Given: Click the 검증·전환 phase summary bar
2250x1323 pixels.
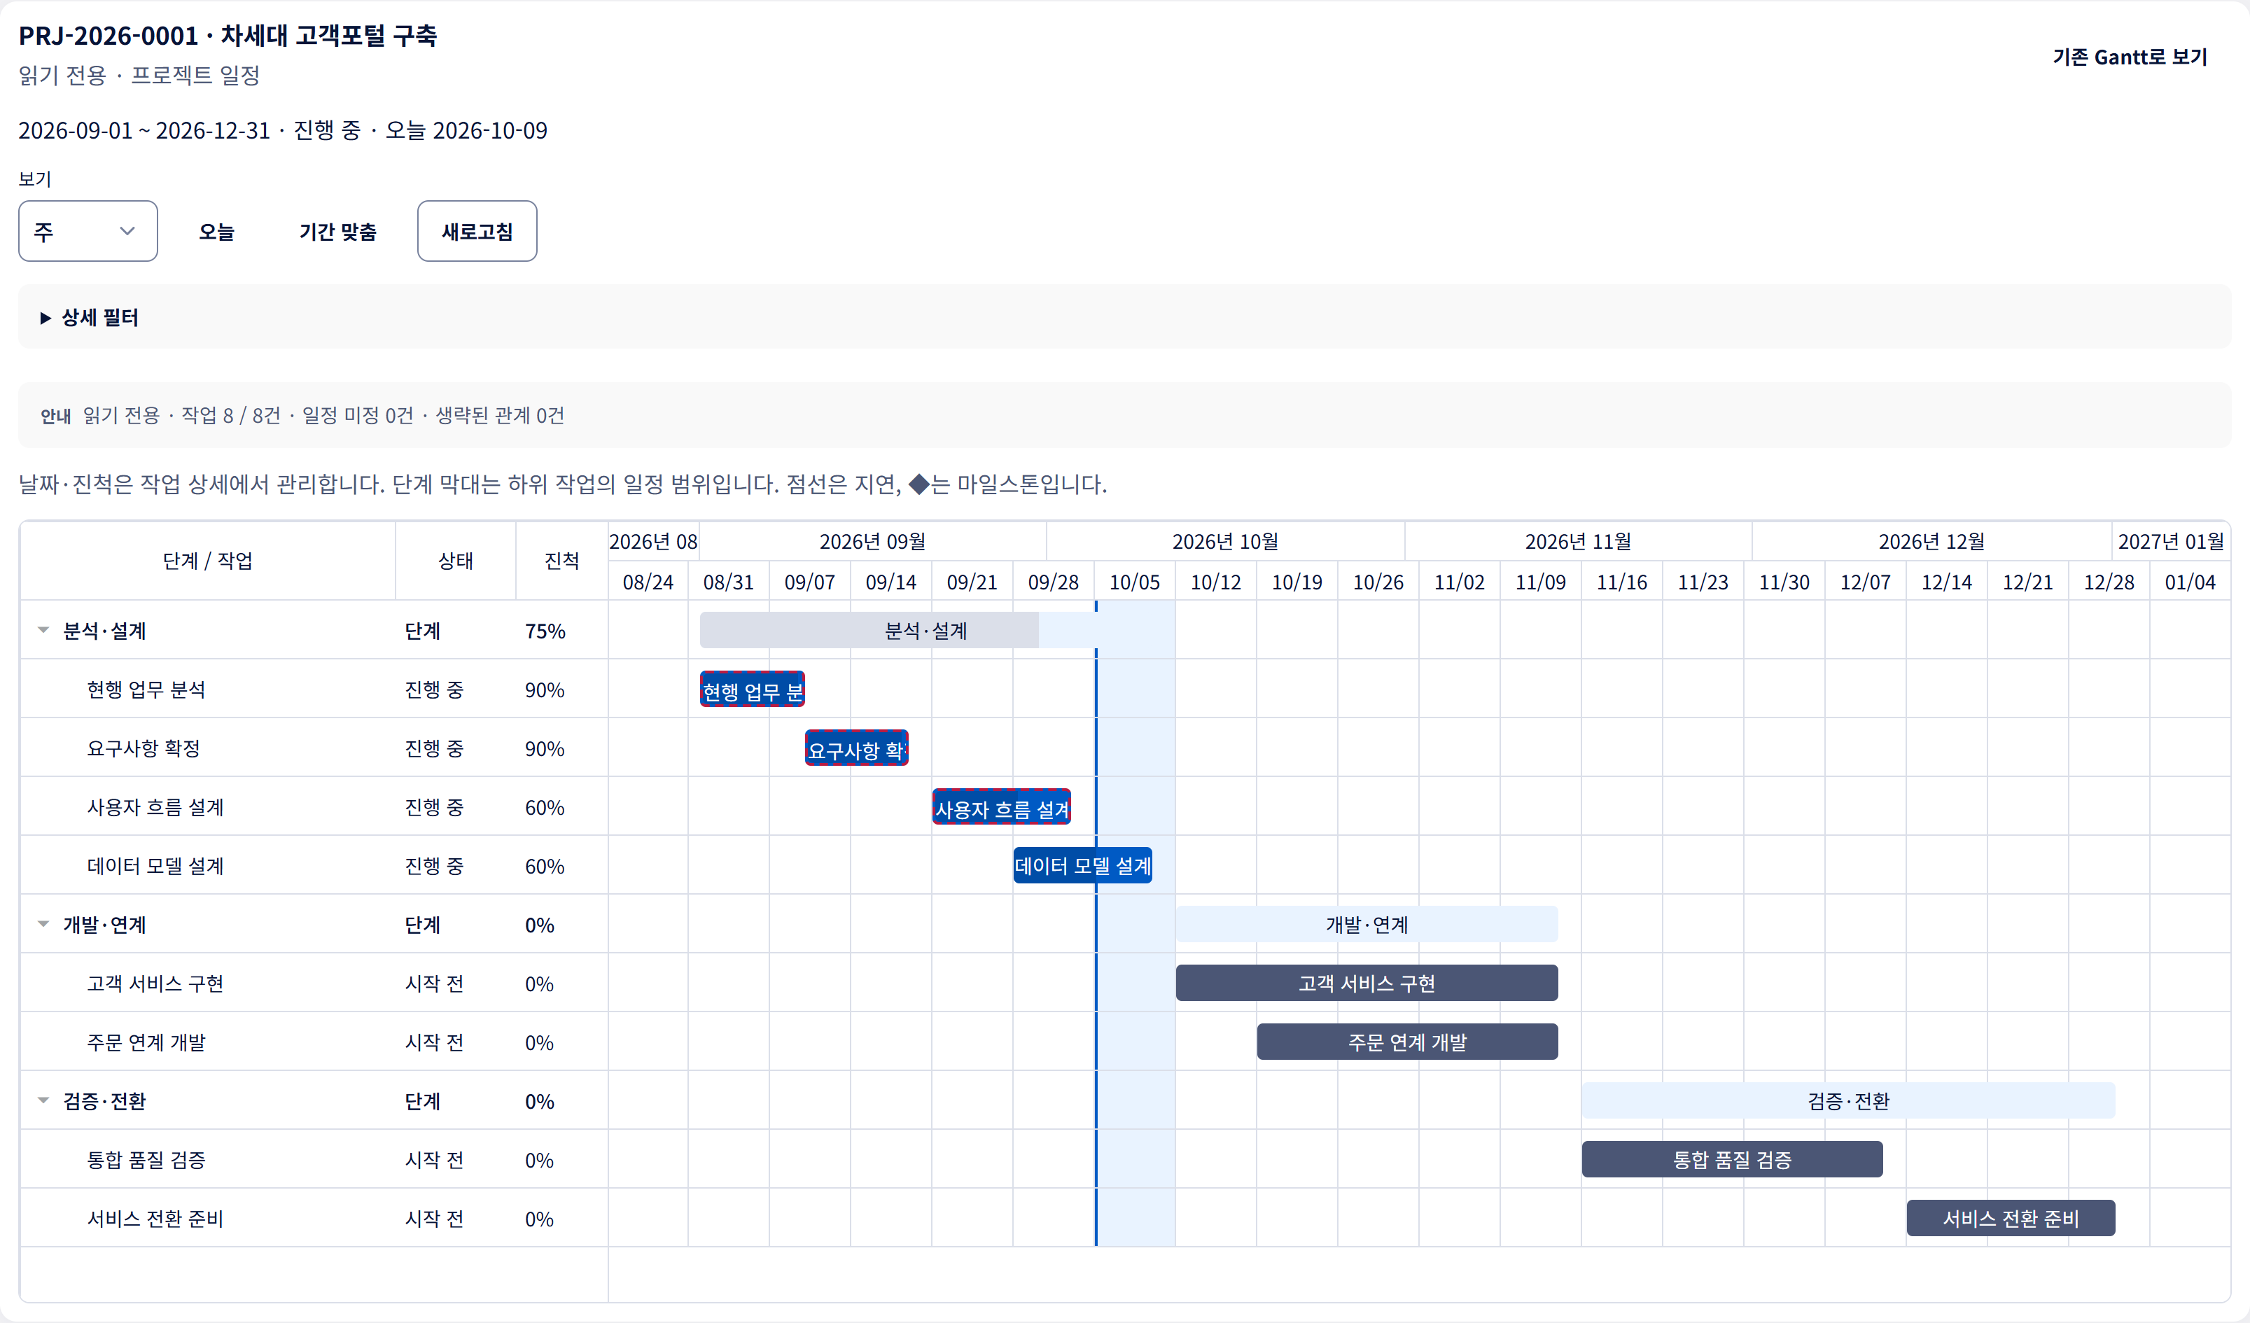Looking at the screenshot, I should point(1848,1100).
